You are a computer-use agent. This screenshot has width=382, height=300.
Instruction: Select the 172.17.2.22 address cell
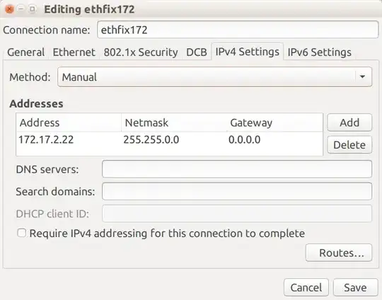pyautogui.click(x=46, y=139)
